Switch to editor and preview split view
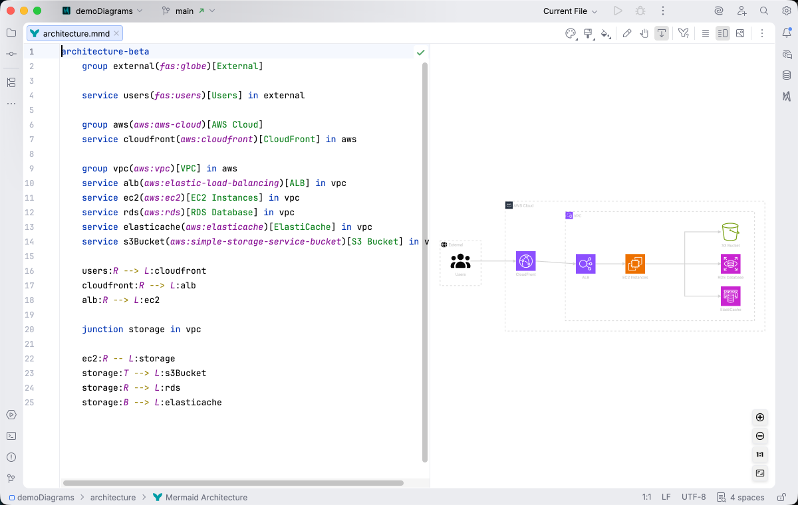The image size is (798, 505). 723,33
